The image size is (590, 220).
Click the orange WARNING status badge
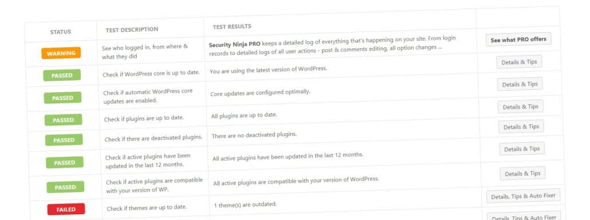pyautogui.click(x=61, y=53)
